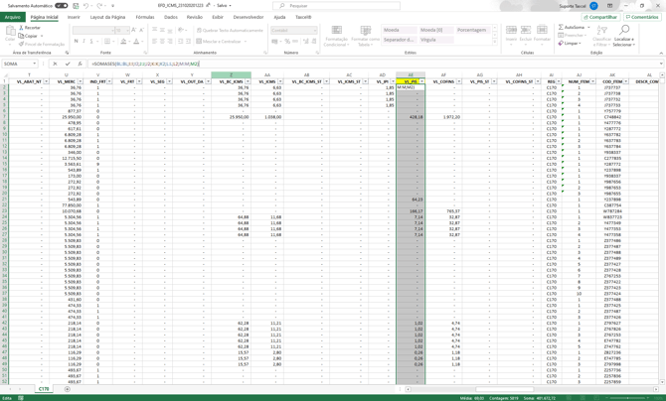This screenshot has height=401, width=666.
Task: Click the AutoSoma sigma icon
Action: [x=562, y=28]
